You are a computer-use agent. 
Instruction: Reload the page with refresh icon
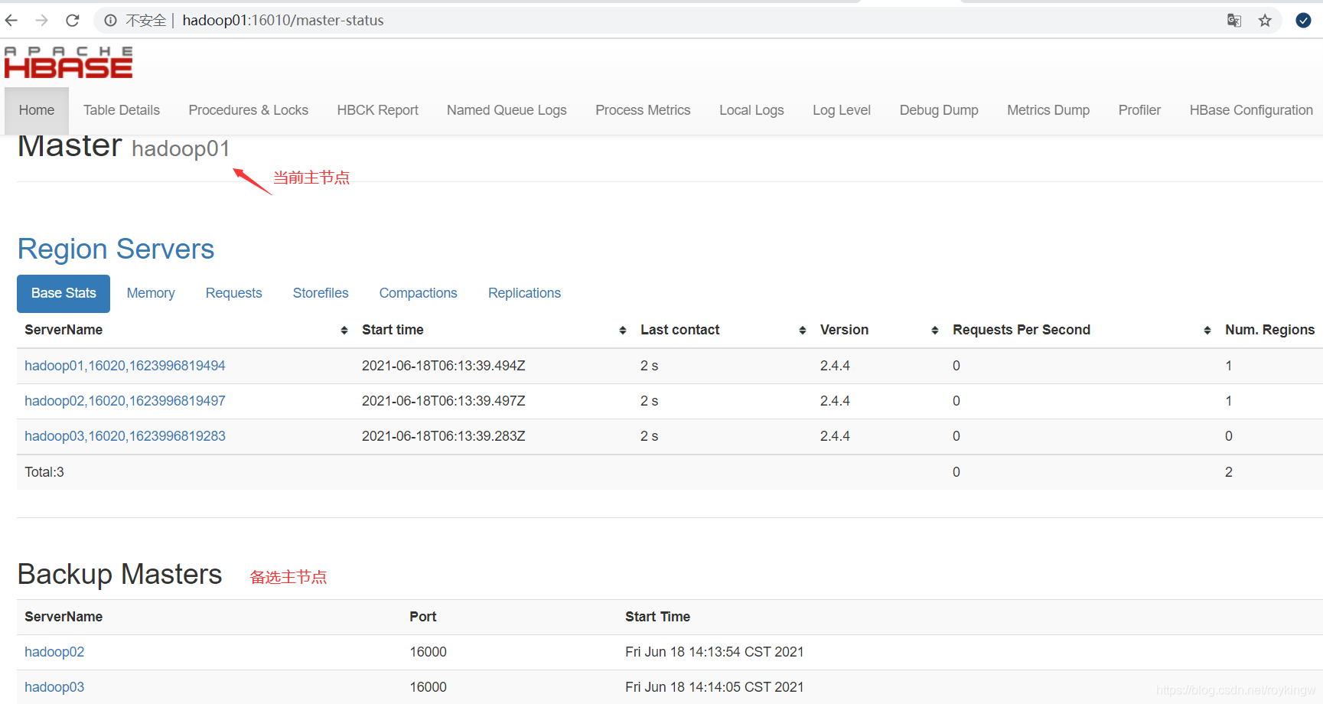tap(73, 21)
